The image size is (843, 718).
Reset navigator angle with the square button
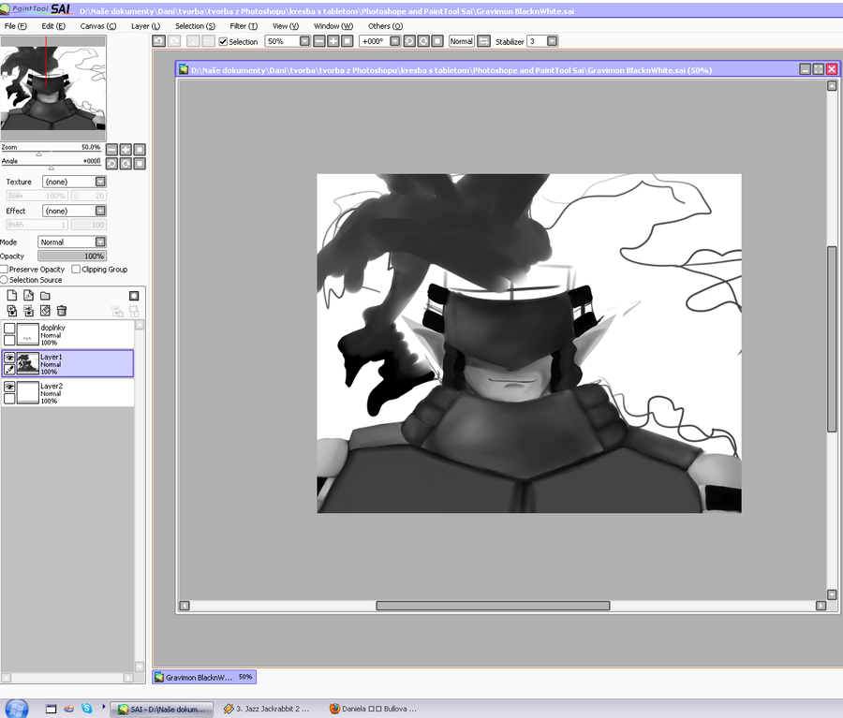[140, 164]
